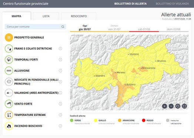
Task: Select the Temporali Forti thunderstorm icon
Action: pyautogui.click(x=9, y=59)
